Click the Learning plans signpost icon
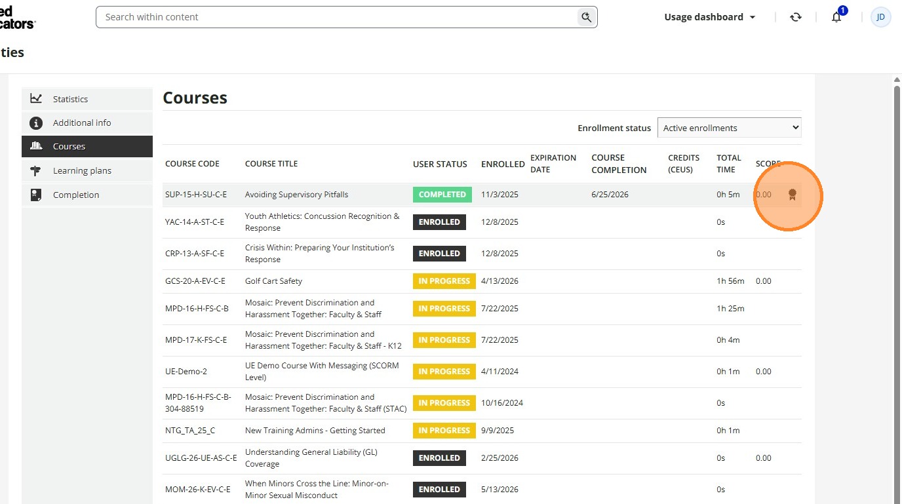Viewport: 902px width, 504px height. [36, 171]
